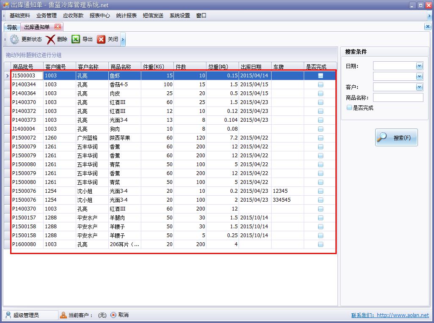Open the first 日期 date dropdown
This screenshot has width=434, height=323.
pos(419,66)
